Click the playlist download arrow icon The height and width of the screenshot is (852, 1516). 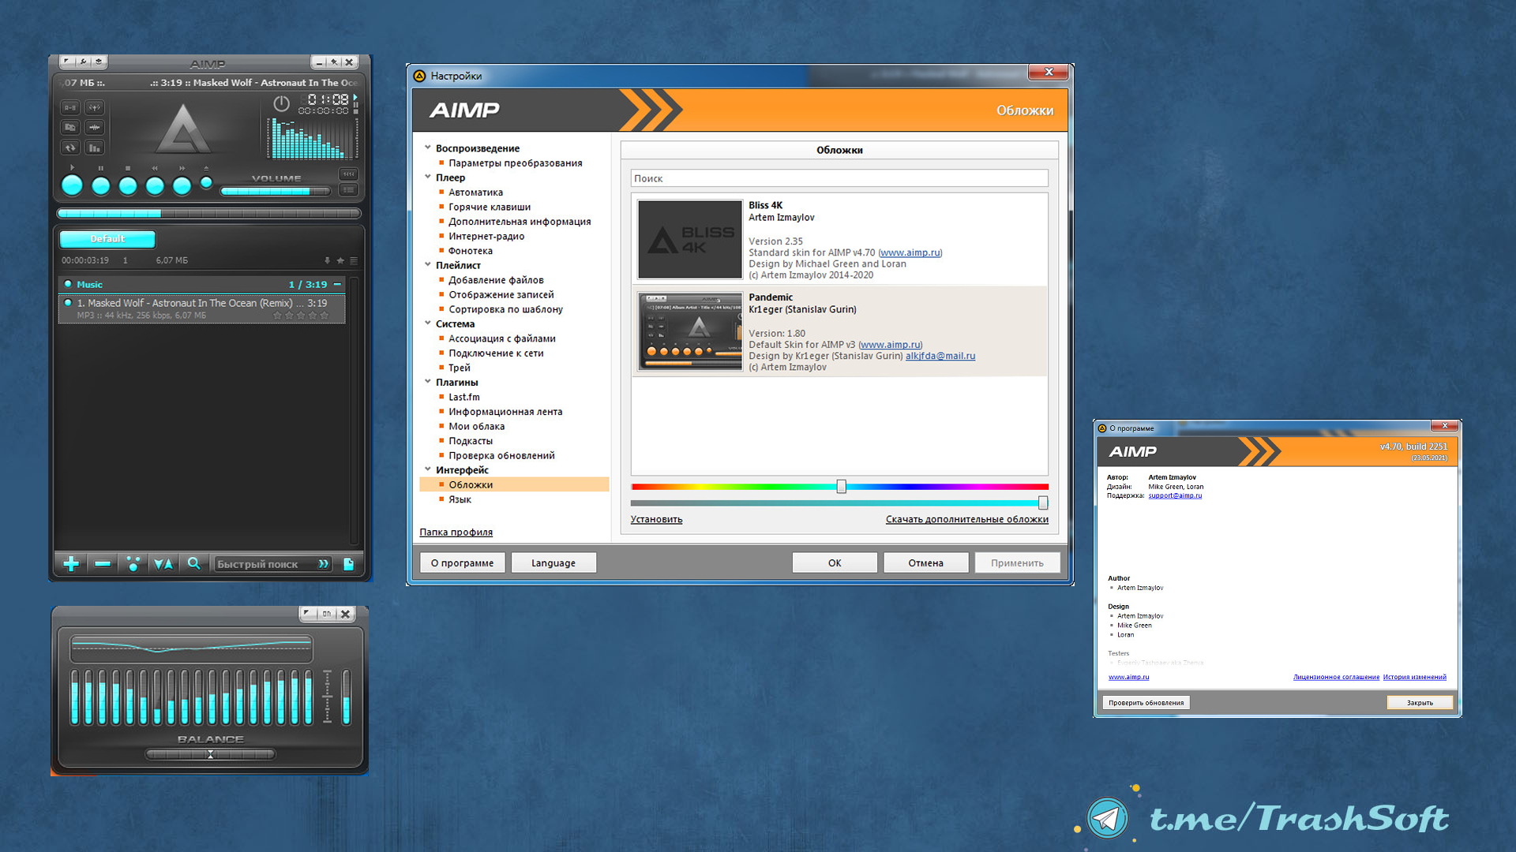point(327,260)
